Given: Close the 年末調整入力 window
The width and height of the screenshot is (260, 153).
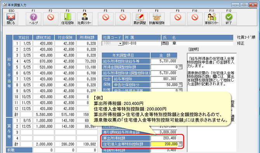Looking at the screenshot, I should 253,5.
